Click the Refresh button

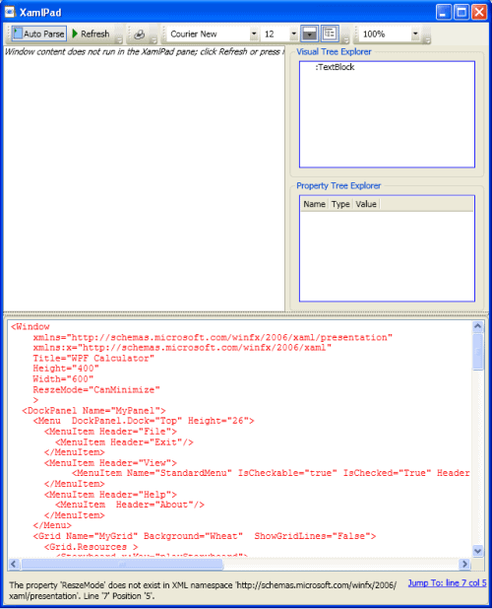pyautogui.click(x=91, y=34)
